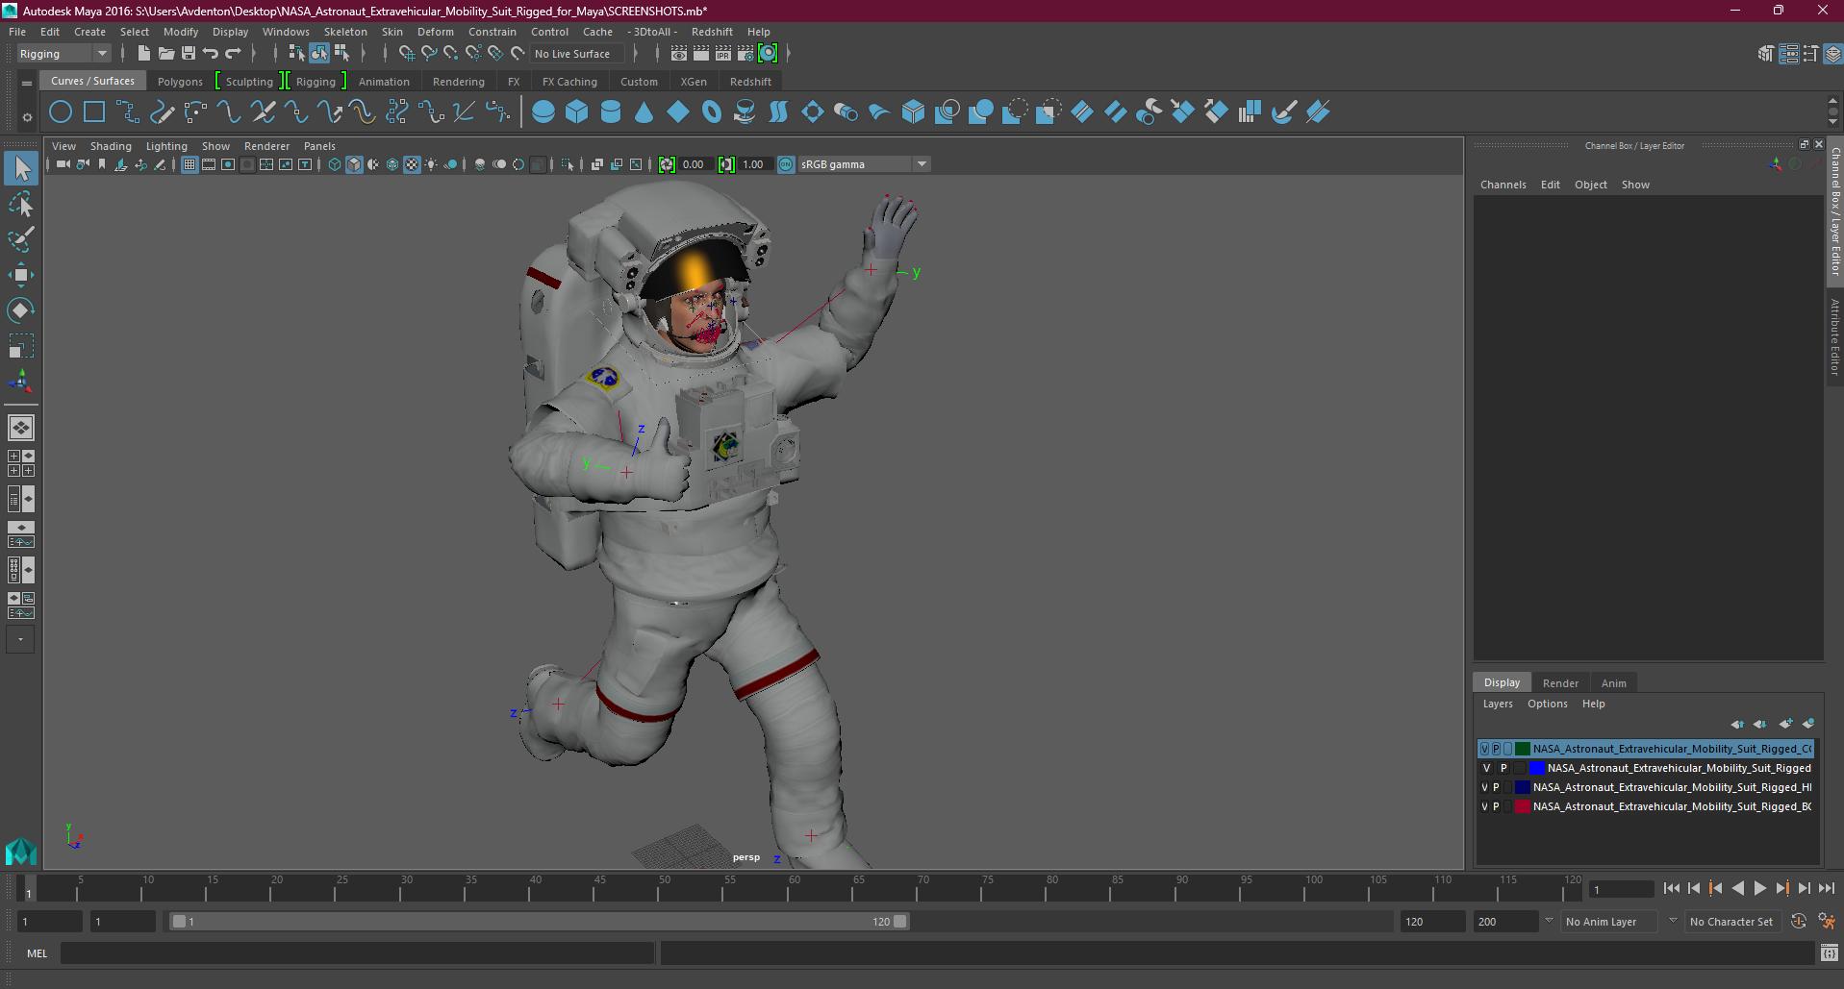Screen dimensions: 1844x989
Task: Click the Sculpt Geometry brush shelf icon
Action: 1284,112
